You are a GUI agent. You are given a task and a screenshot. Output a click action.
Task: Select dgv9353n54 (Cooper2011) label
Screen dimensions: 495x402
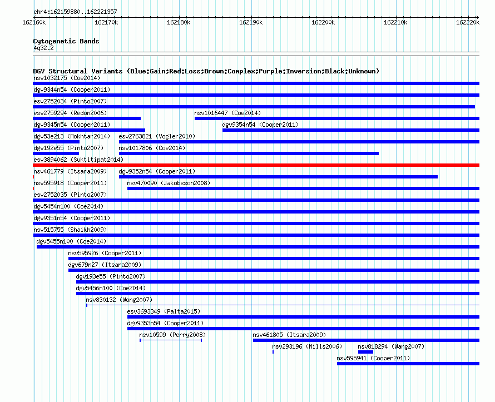point(165,323)
